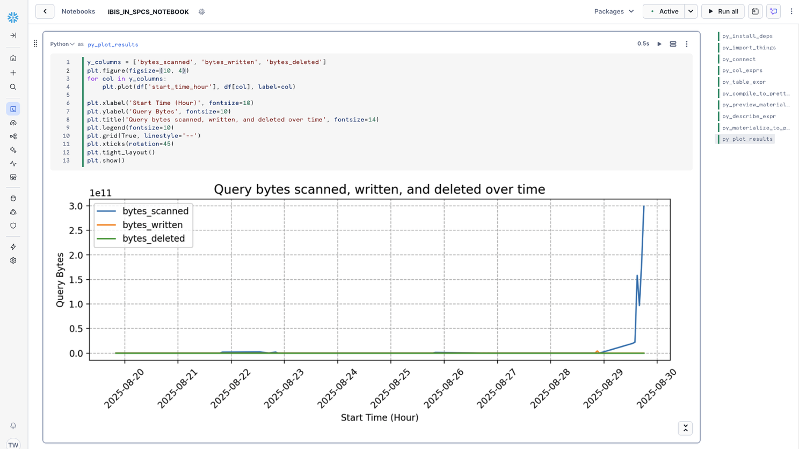The width and height of the screenshot is (799, 449).
Task: Collapse the cell output with bottom-right button
Action: coord(685,428)
